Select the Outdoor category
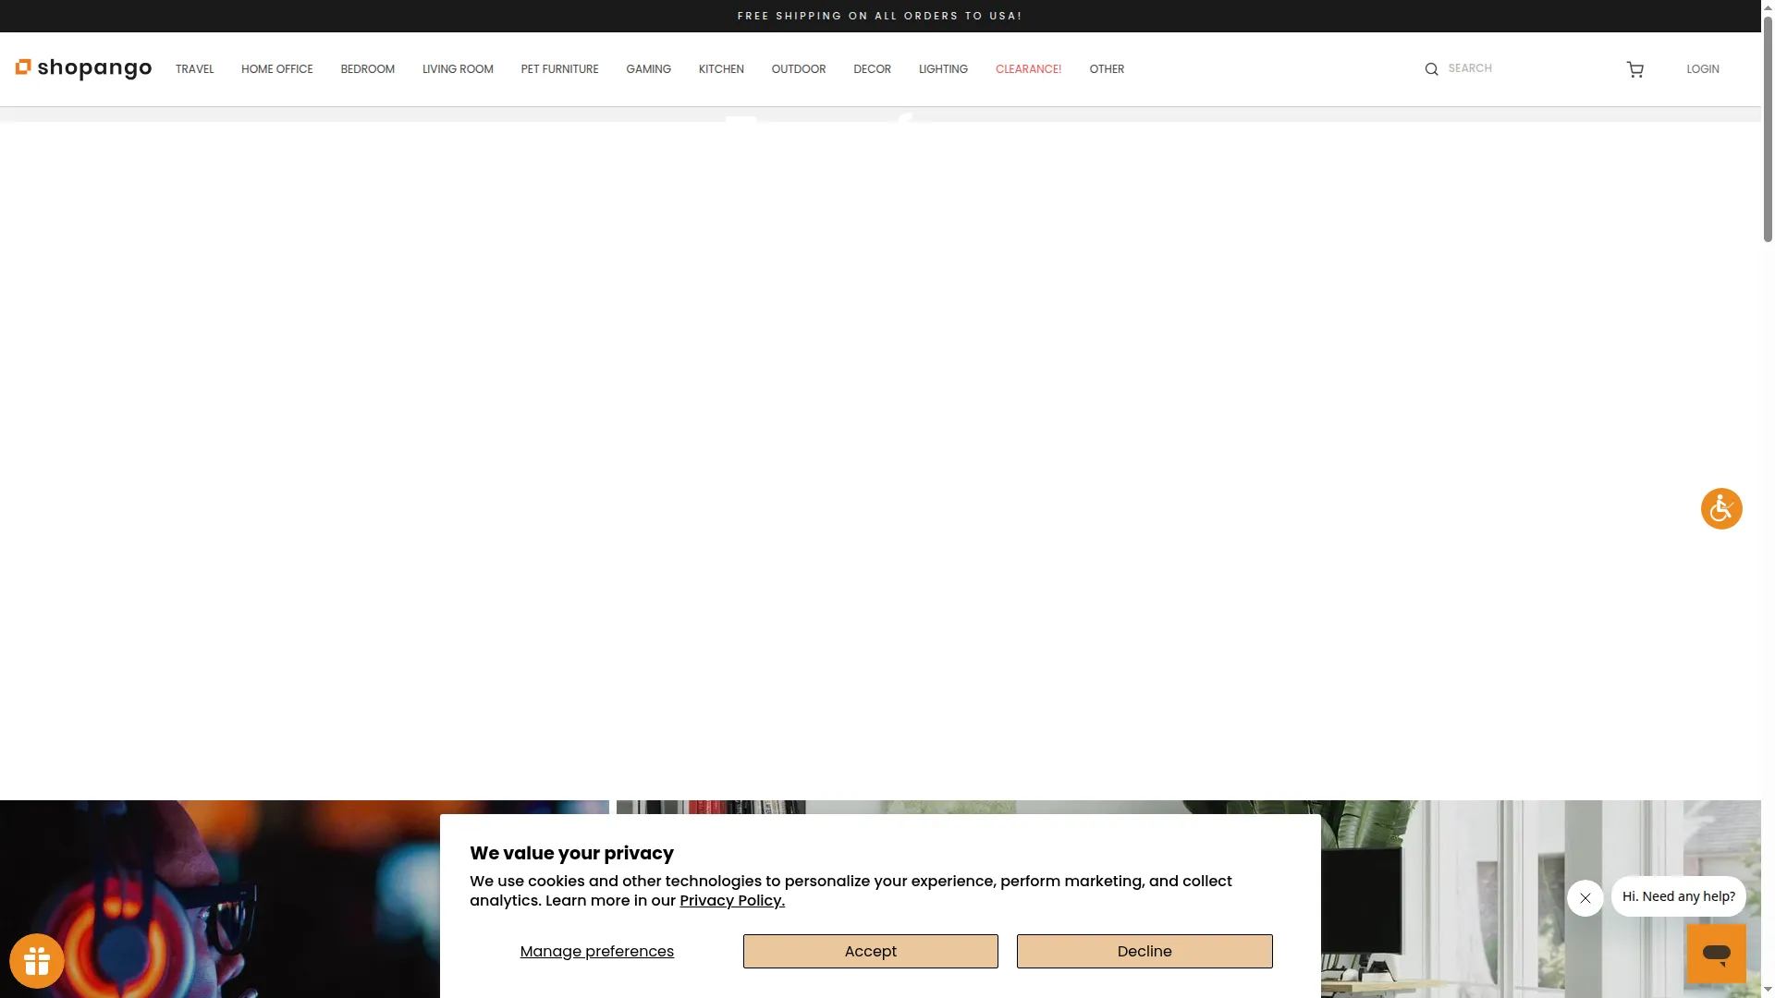The width and height of the screenshot is (1775, 998). point(799,69)
